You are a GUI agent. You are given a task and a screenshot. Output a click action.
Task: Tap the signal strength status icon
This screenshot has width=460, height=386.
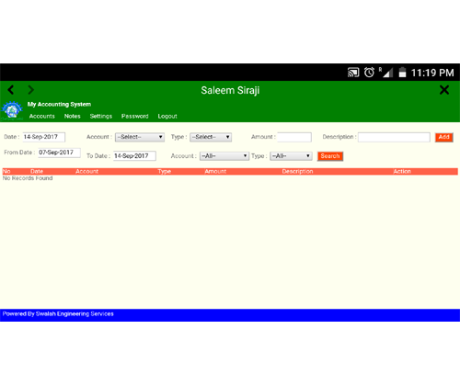(386, 73)
